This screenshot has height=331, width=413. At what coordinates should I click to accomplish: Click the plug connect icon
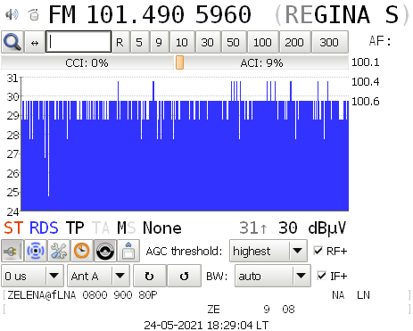pos(12,251)
